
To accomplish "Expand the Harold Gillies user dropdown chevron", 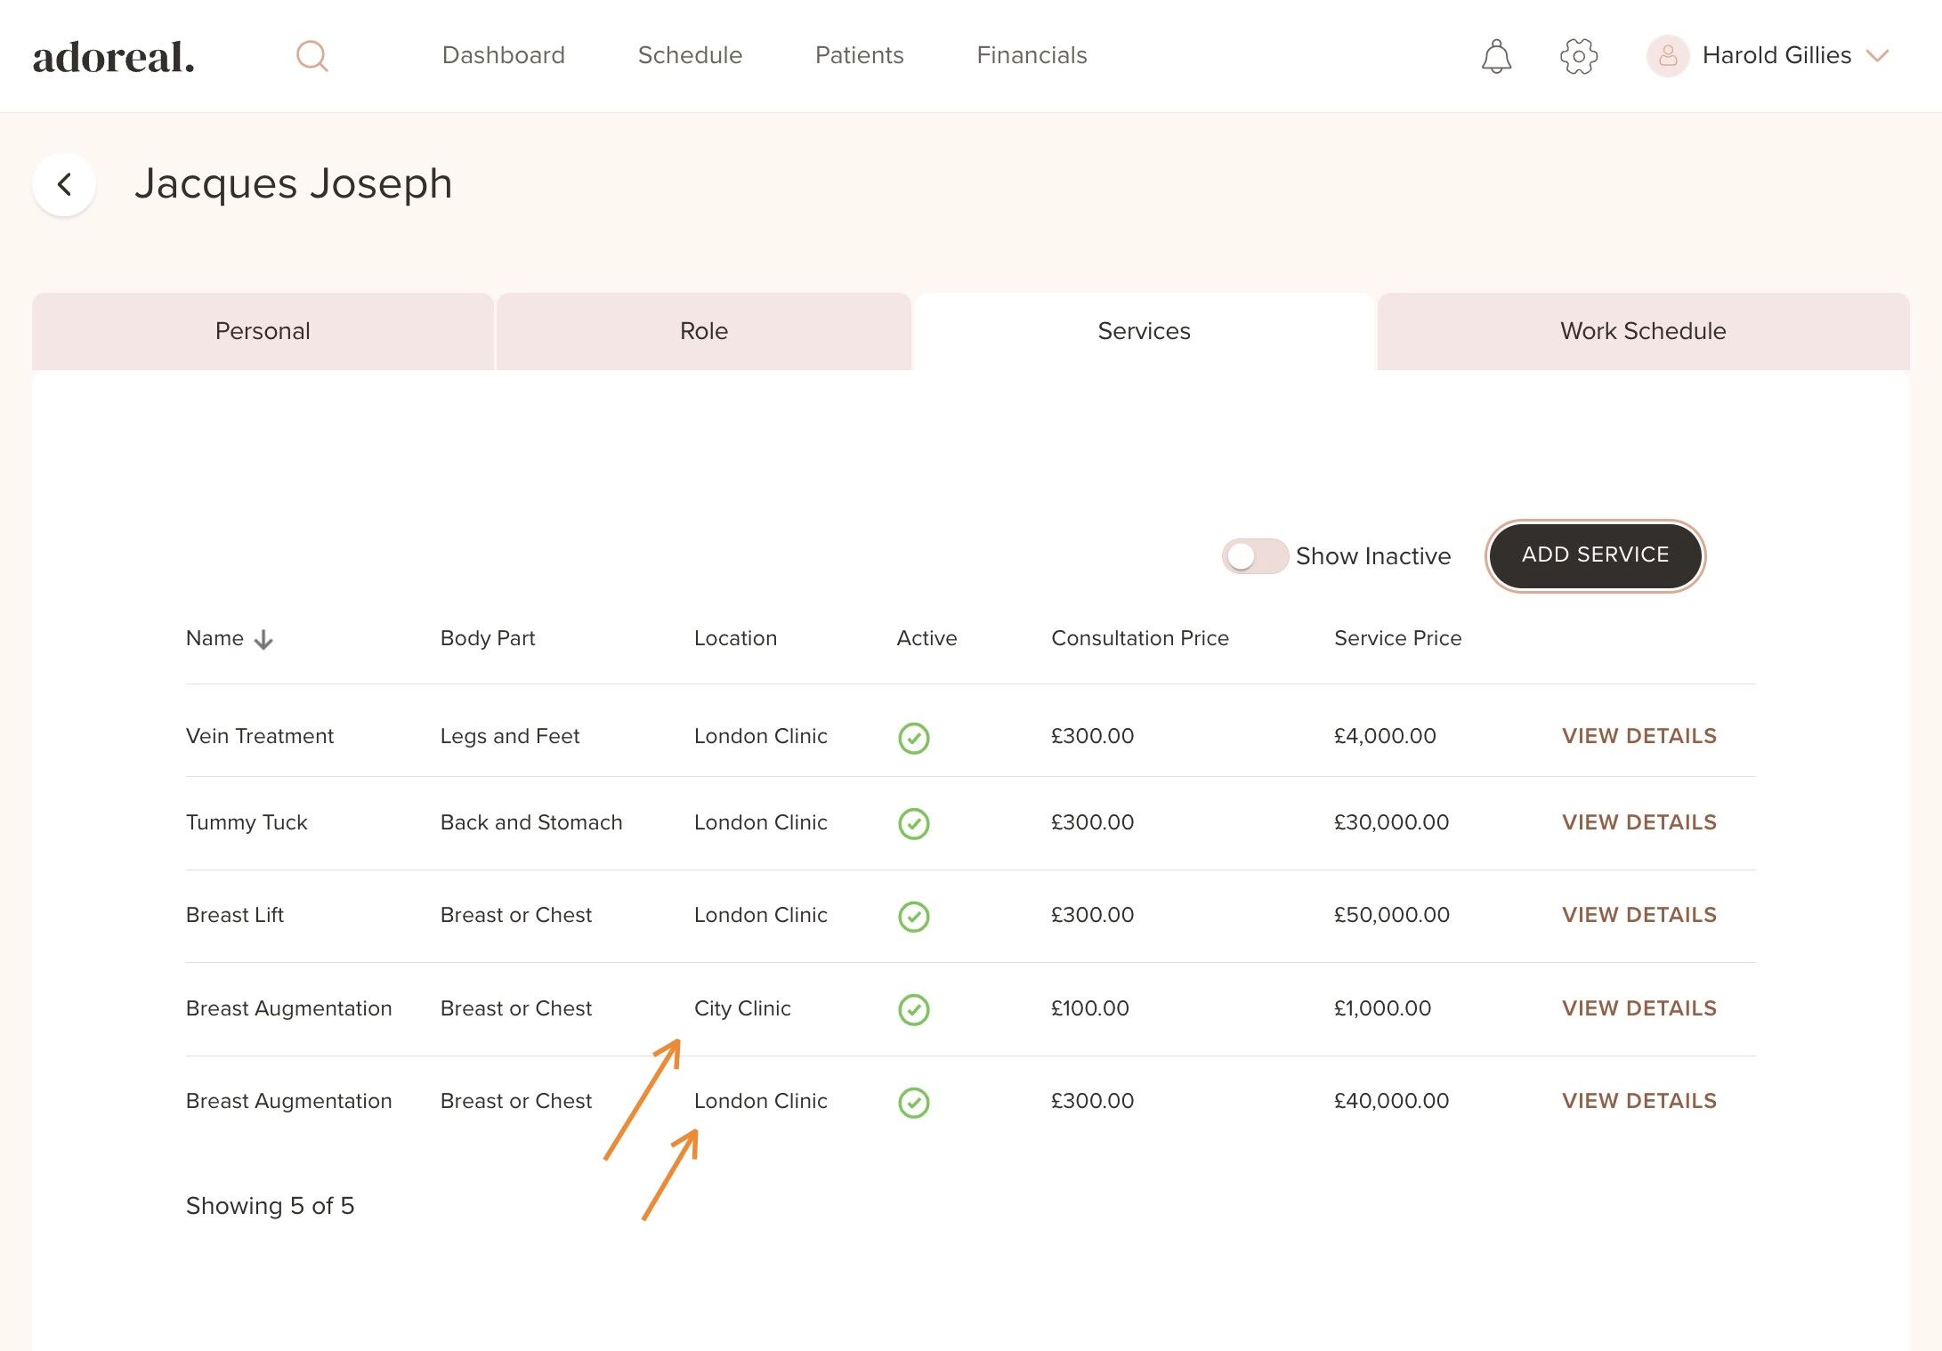I will (x=1877, y=56).
